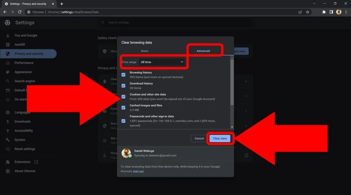Screen dimensions: 351x195
Task: Select the Advanced tab
Action: tap(203, 51)
